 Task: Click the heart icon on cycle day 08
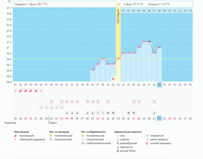click(x=51, y=101)
